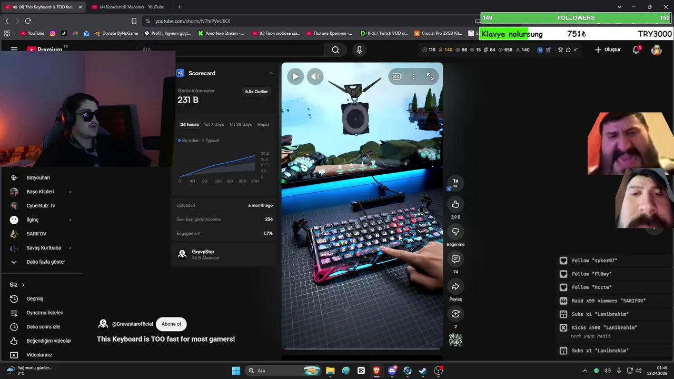Dislike the Short via Beğenme icon
Image resolution: width=674 pixels, height=379 pixels.
[x=455, y=232]
